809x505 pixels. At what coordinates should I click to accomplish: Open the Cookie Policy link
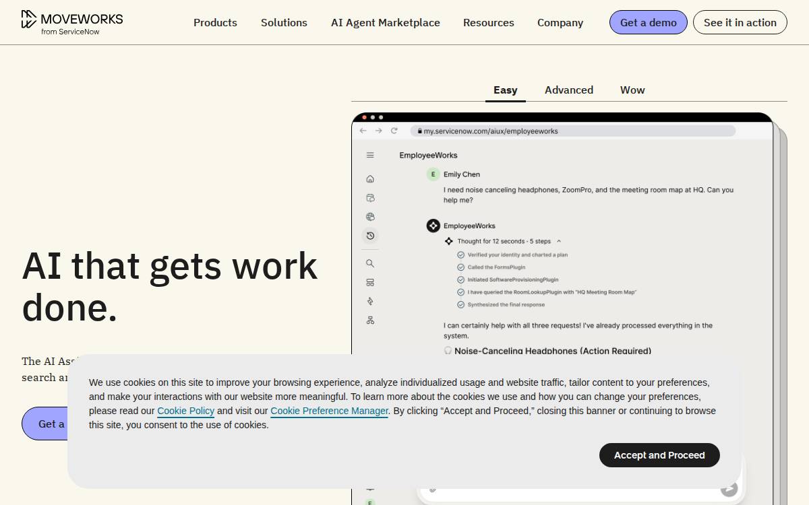(186, 411)
